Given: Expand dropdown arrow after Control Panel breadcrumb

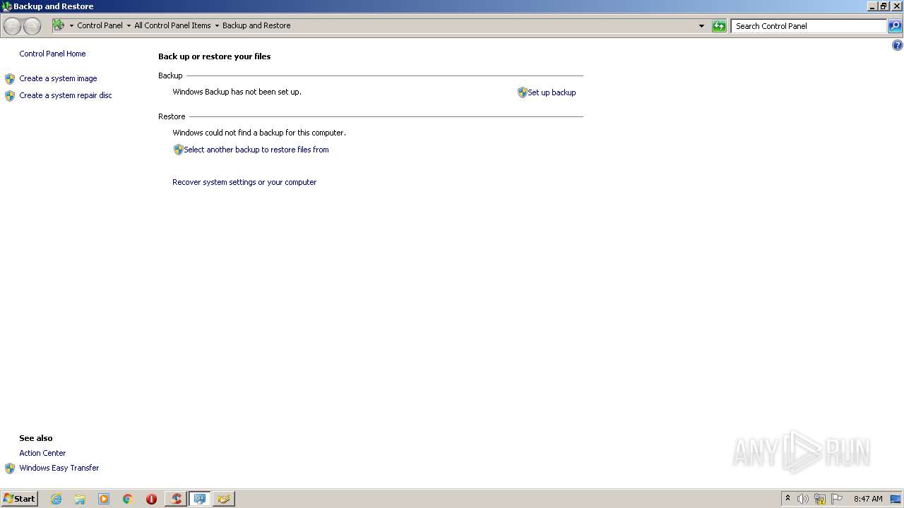Looking at the screenshot, I should pyautogui.click(x=129, y=26).
